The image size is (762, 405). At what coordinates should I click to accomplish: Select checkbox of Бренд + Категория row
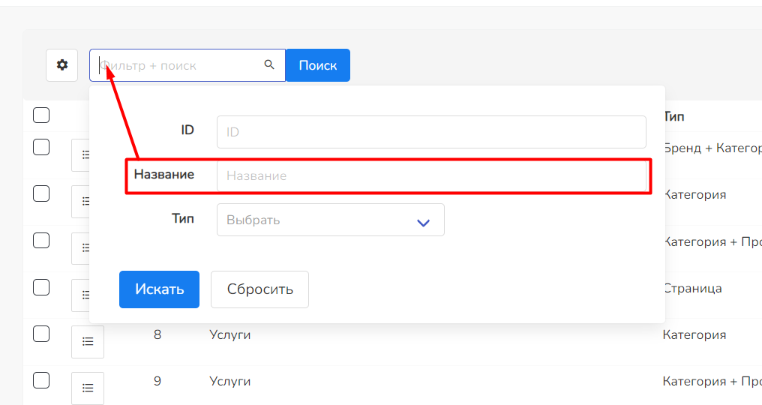coord(41,147)
